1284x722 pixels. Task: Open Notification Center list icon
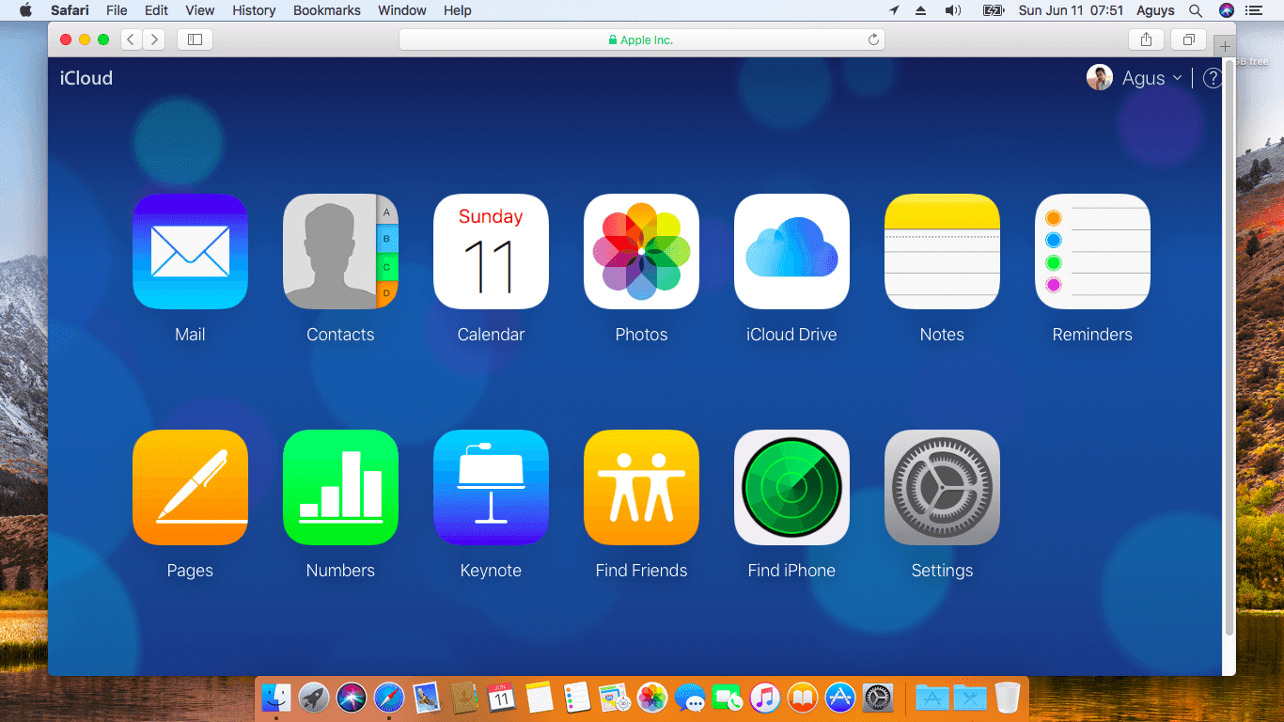1254,10
